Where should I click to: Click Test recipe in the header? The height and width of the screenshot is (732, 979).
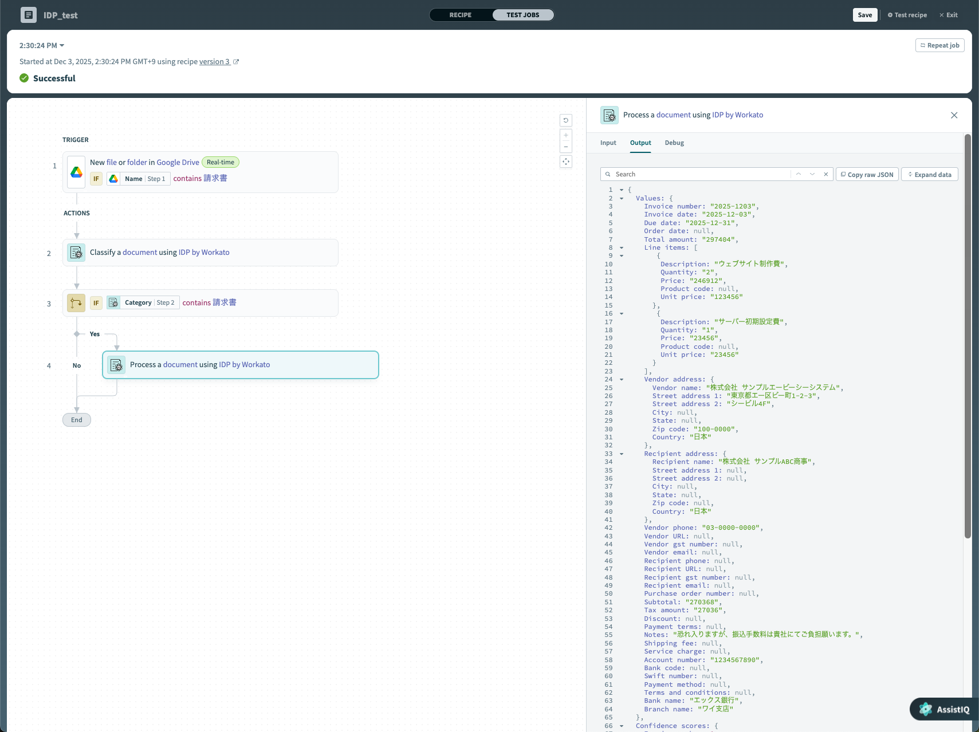(907, 15)
